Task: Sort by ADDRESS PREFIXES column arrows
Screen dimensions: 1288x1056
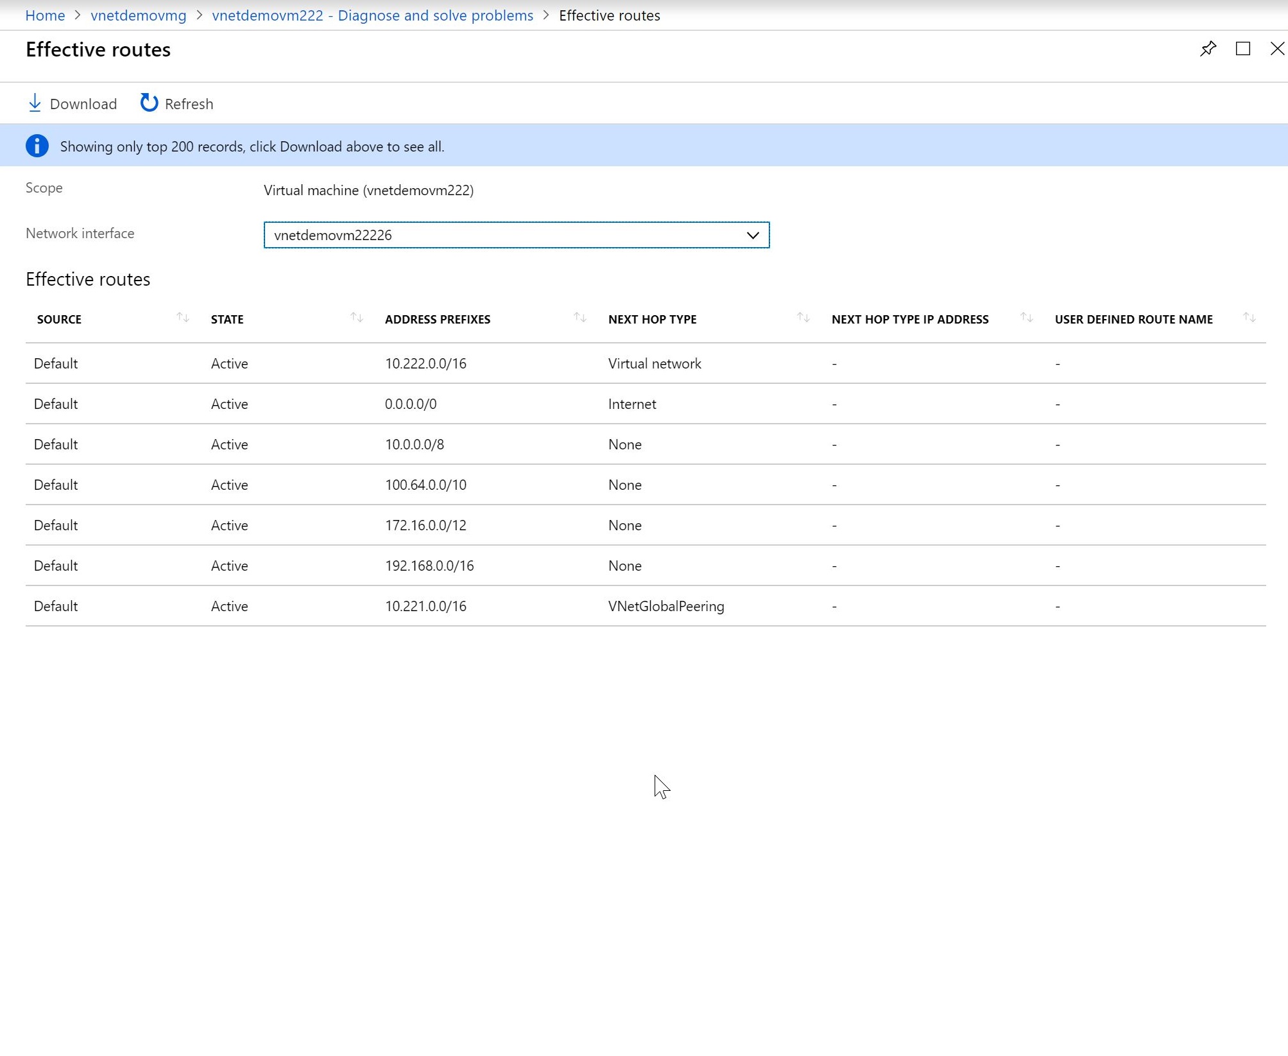Action: [580, 318]
